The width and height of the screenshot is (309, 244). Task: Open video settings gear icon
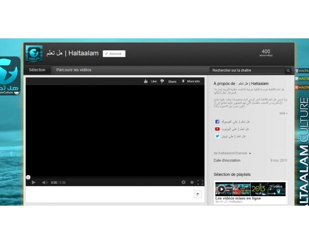pyautogui.click(x=183, y=182)
